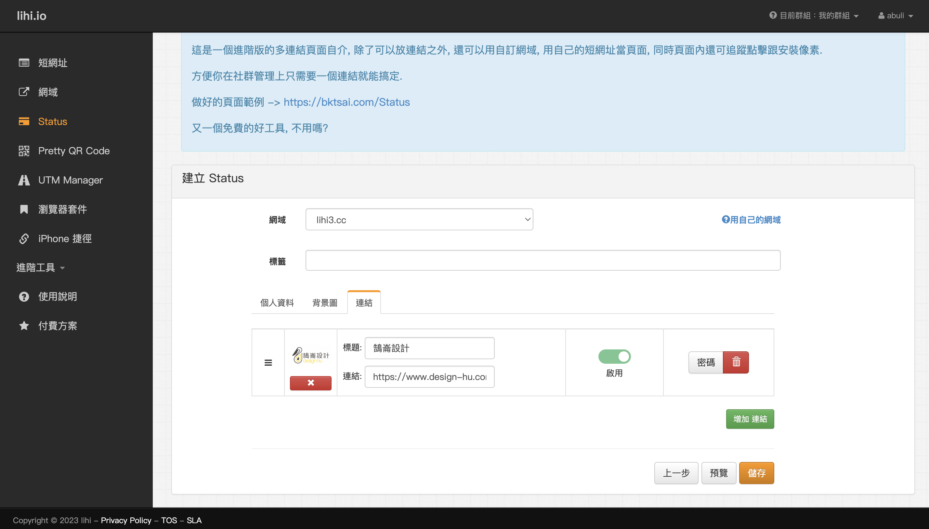929x529 pixels.
Task: Click the 增加 連結 button
Action: (750, 419)
